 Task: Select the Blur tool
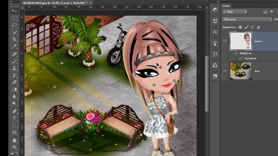pos(14,96)
